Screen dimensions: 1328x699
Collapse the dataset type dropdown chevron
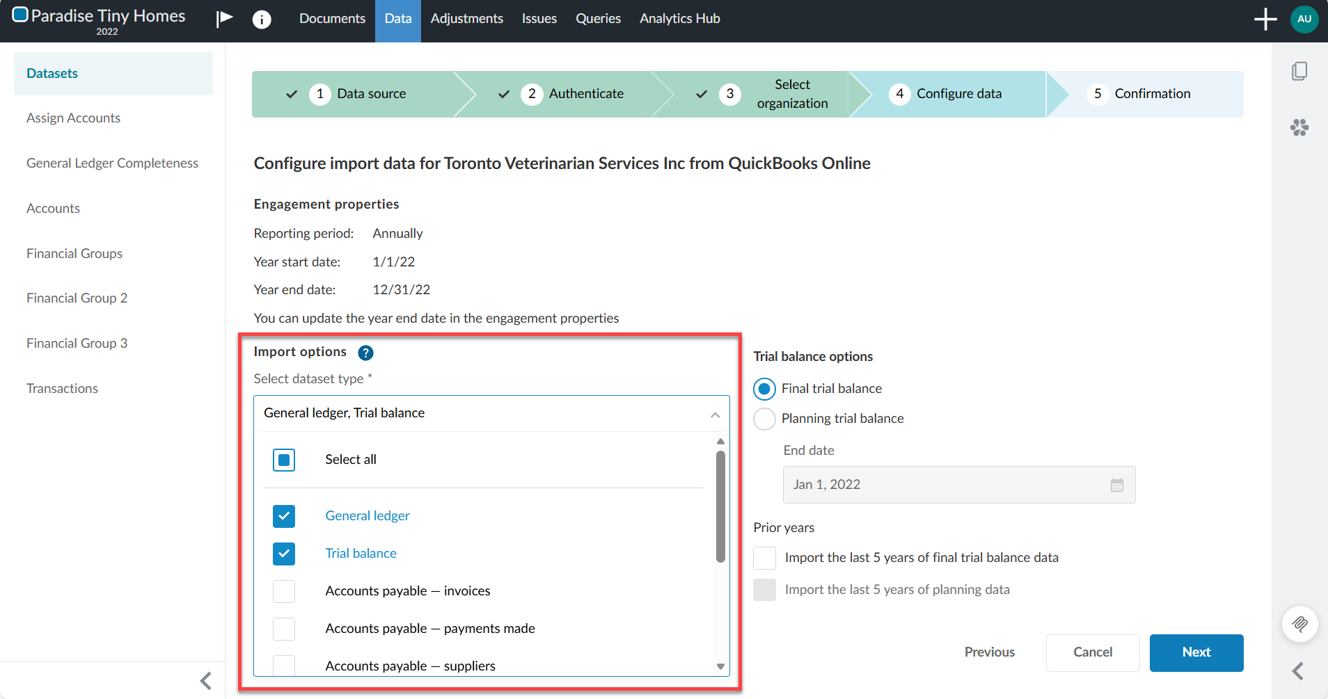pos(714,415)
